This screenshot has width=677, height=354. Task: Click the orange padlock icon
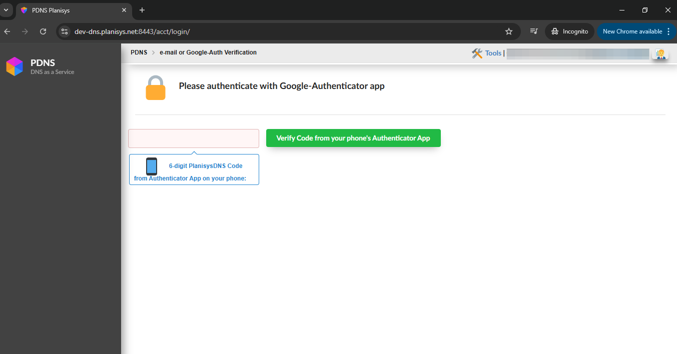coord(155,88)
